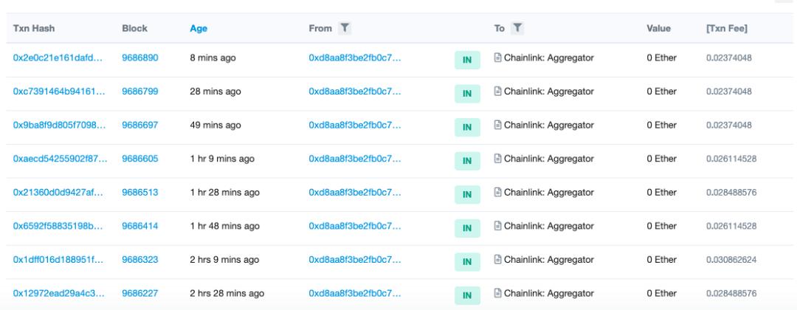
Task: Open transaction 0x12972ead29a4c3...
Action: tap(59, 293)
